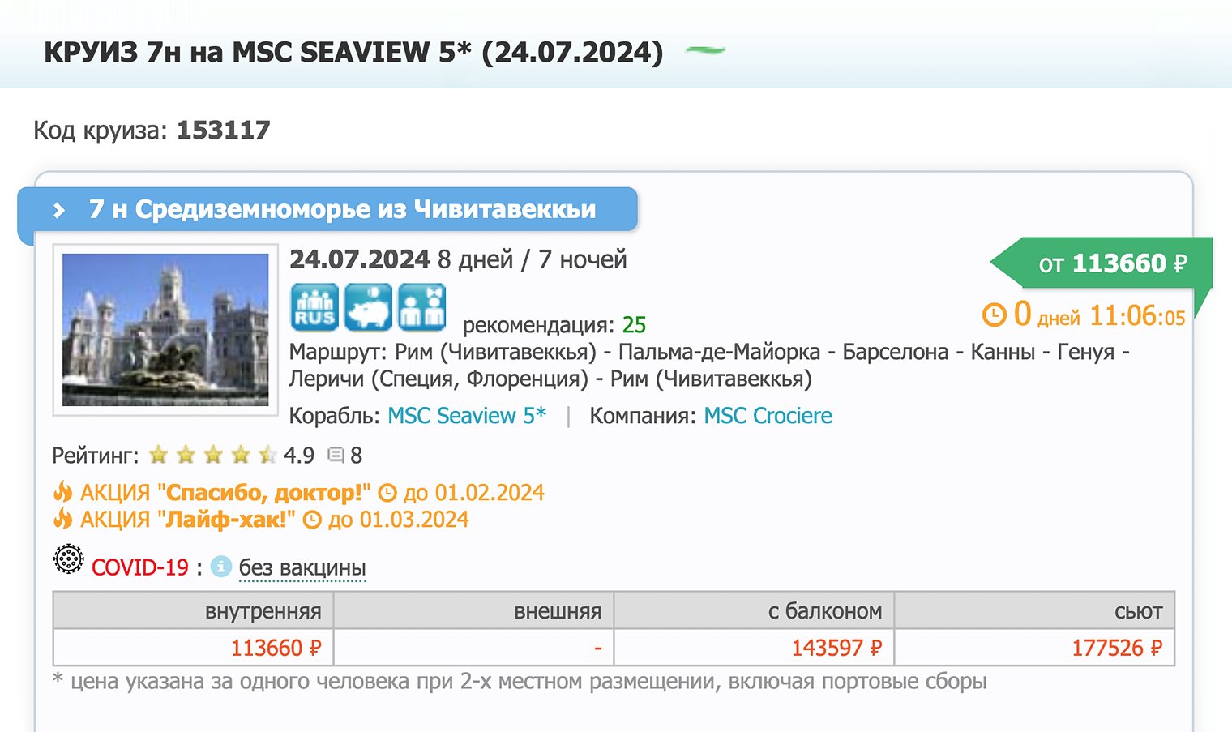Screen dimensions: 1232x732
Task: Click the dash in the внешняя price cell
Action: (x=598, y=648)
